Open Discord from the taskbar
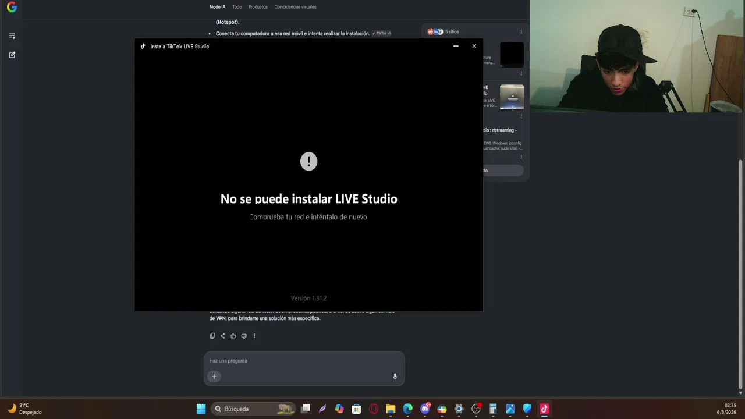 tap(425, 409)
